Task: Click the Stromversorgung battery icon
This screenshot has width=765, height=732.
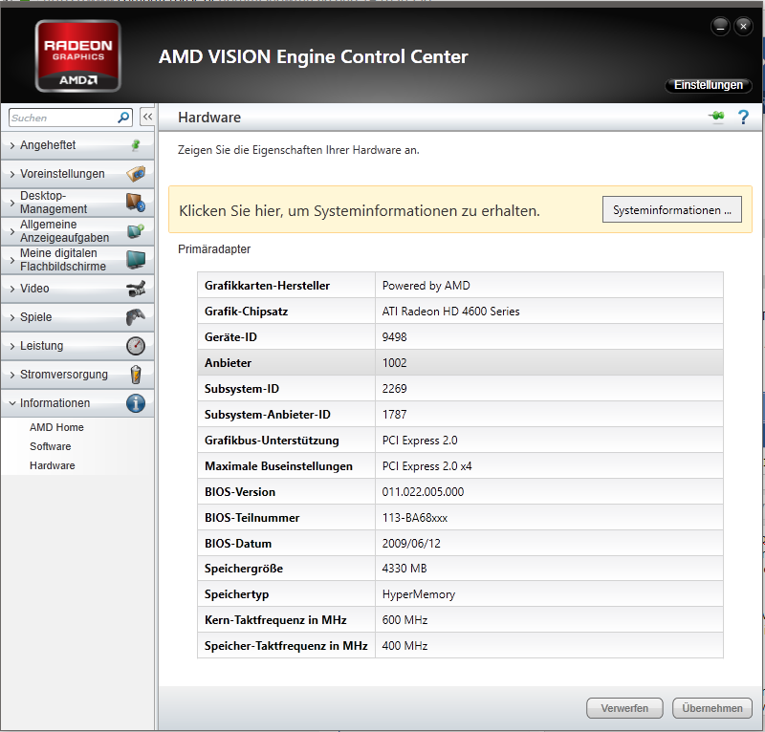Action: pos(136,375)
